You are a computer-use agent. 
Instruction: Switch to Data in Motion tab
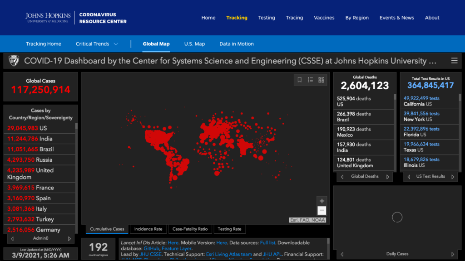[x=236, y=44]
